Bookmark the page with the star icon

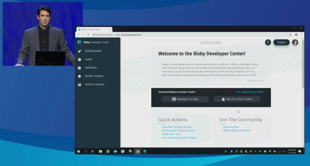(290, 35)
